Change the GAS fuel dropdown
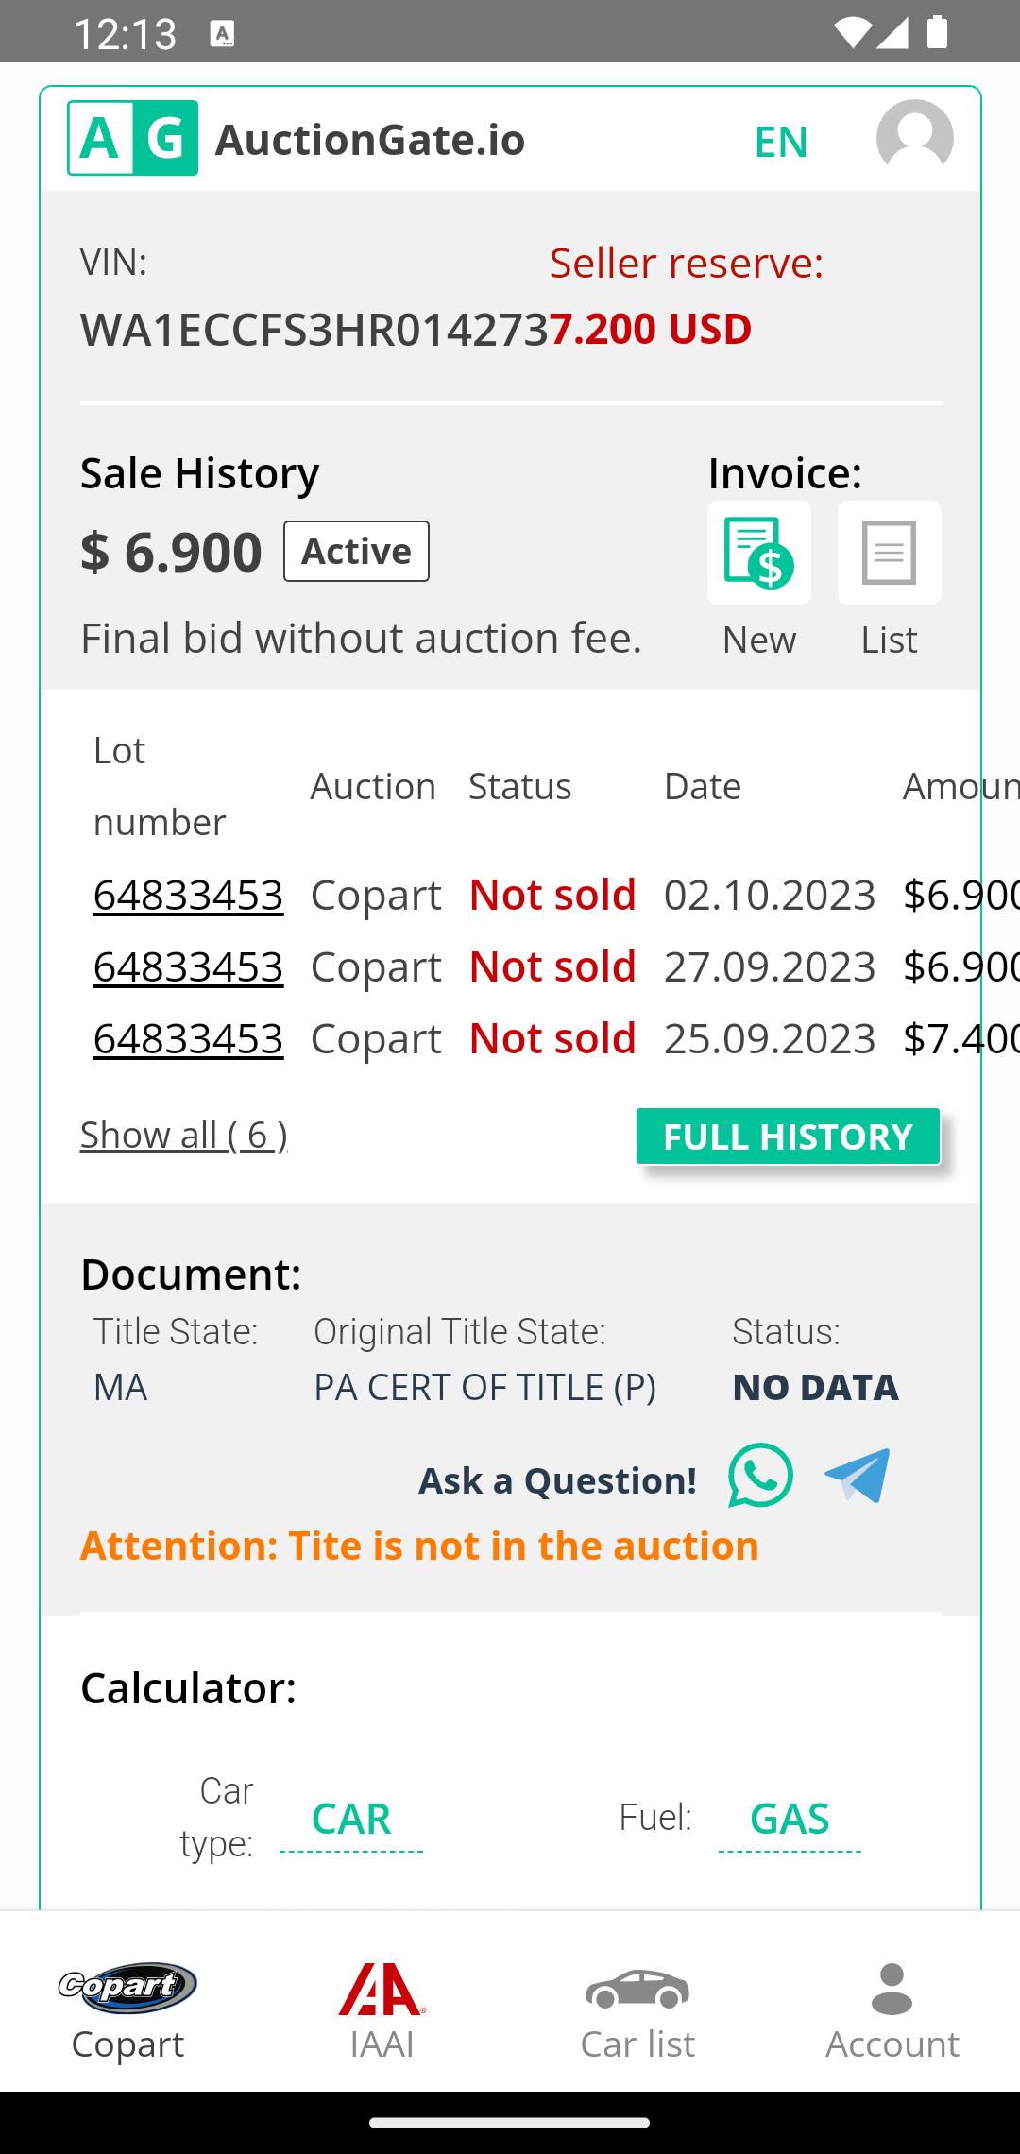 (x=790, y=1820)
